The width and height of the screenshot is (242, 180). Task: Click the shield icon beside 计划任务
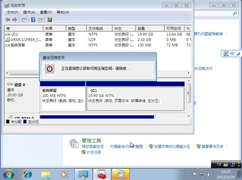coord(84,152)
